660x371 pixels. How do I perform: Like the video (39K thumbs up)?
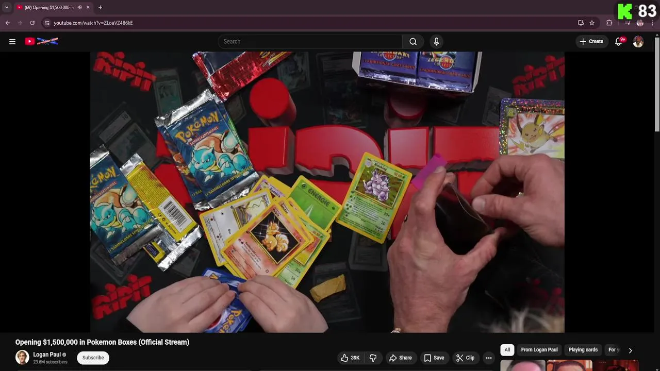351,358
